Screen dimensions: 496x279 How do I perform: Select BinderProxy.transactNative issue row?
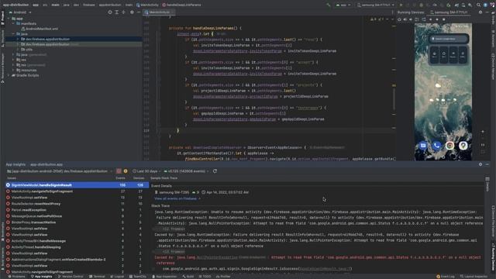[77, 222]
